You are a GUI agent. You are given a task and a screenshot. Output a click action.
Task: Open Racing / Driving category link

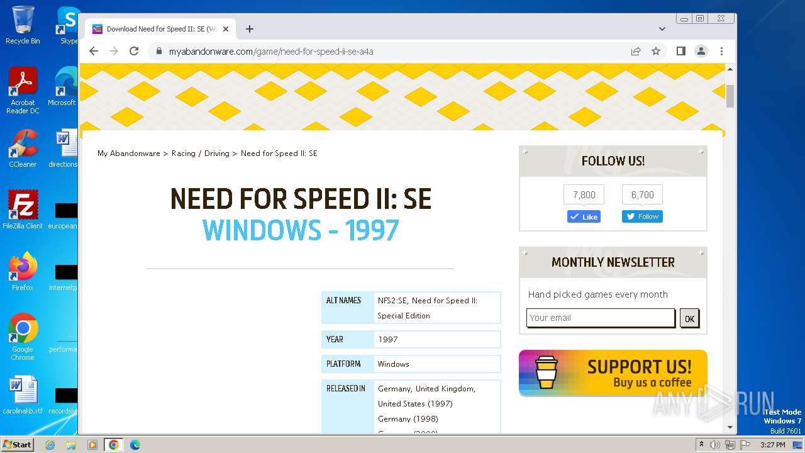coord(200,154)
